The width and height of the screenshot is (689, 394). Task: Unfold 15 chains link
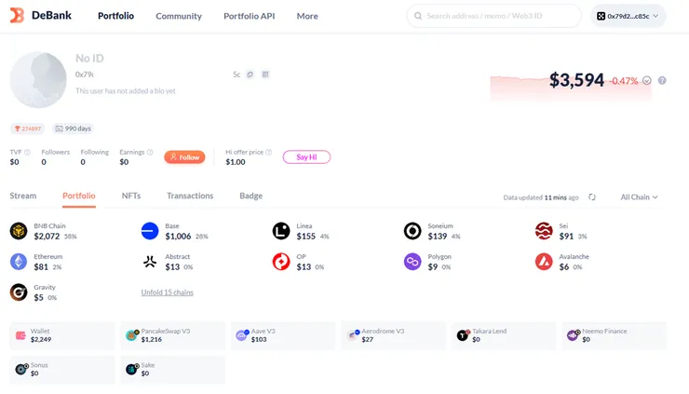tap(167, 292)
